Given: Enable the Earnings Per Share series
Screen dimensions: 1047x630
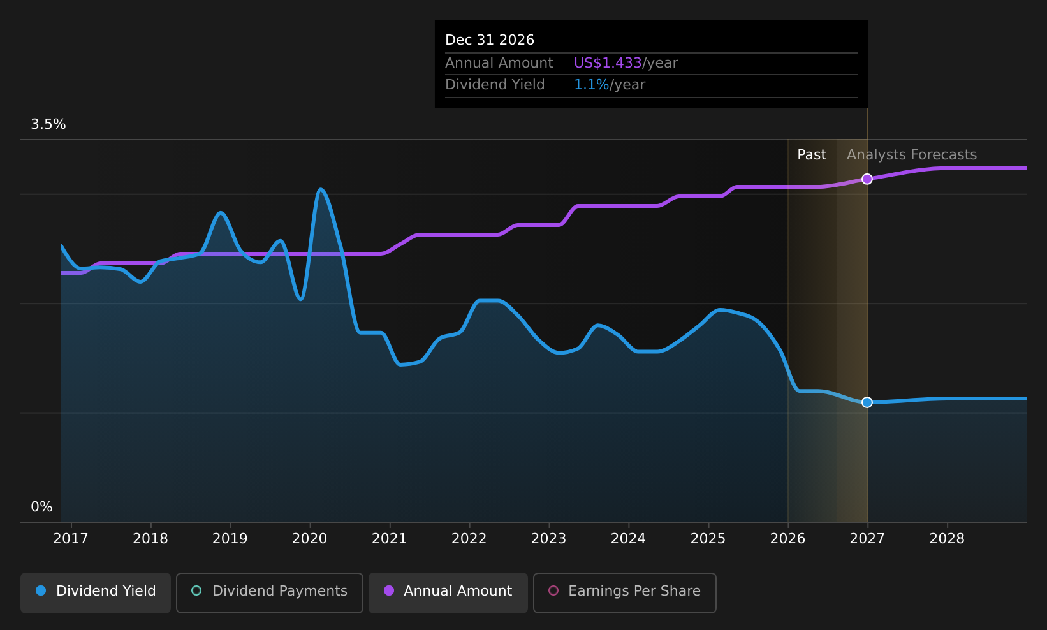Looking at the screenshot, I should [x=624, y=592].
